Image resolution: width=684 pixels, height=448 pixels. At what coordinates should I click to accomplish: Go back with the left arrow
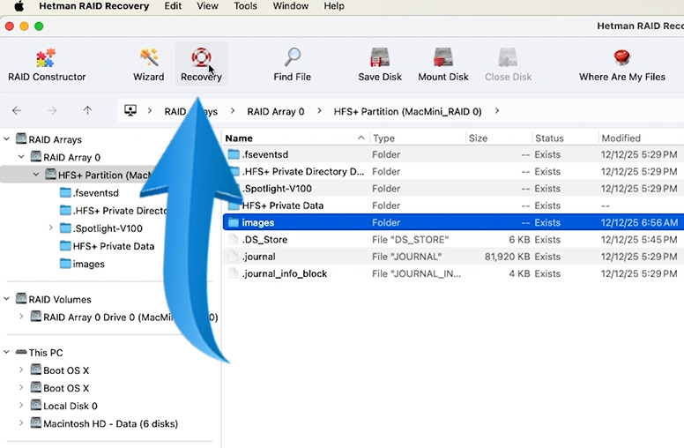pos(17,111)
